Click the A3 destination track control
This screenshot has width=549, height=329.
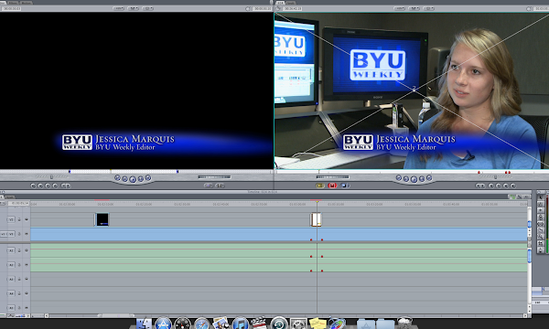[11, 279]
